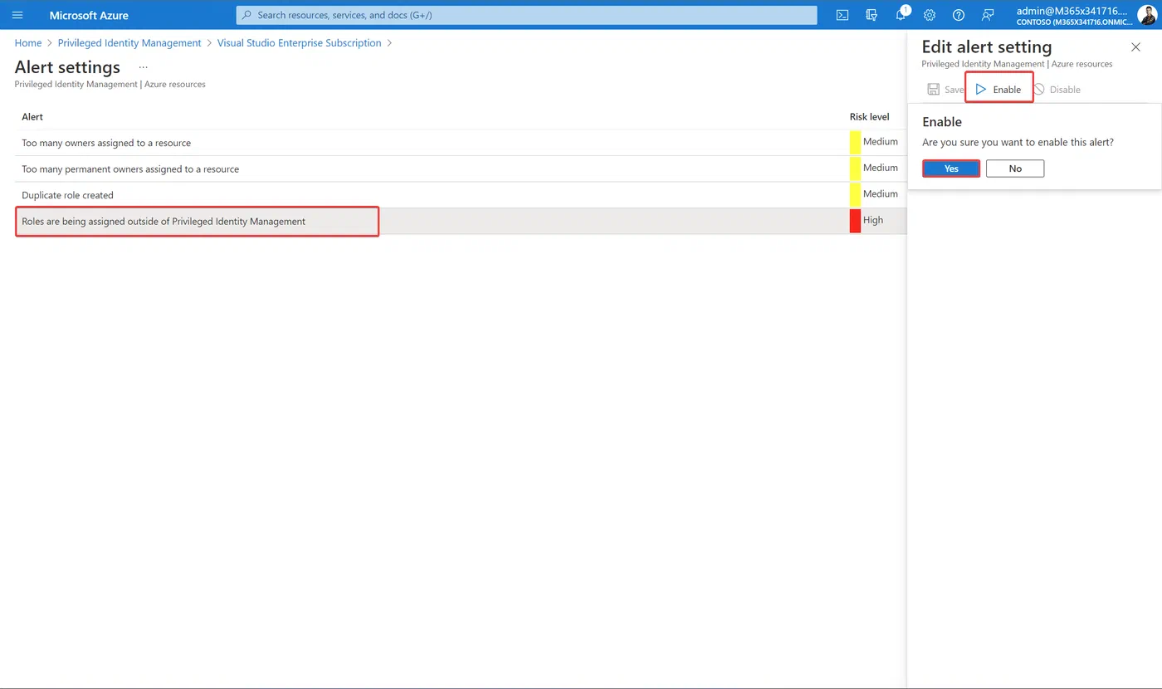Select 'Too many owners assigned to a resource' alert
1162x689 pixels.
tap(461, 143)
